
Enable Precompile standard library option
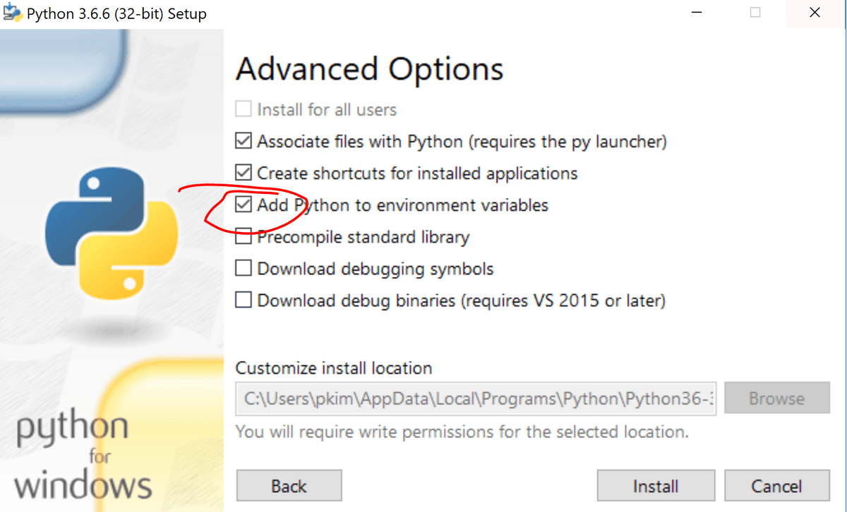(244, 238)
